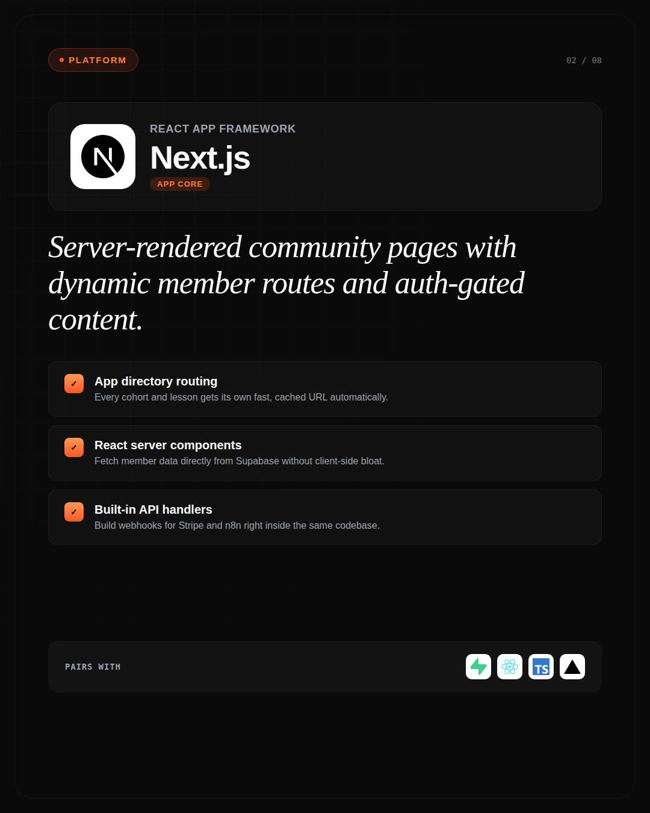The width and height of the screenshot is (650, 813).
Task: Click the Next.js title text
Action: tap(200, 158)
